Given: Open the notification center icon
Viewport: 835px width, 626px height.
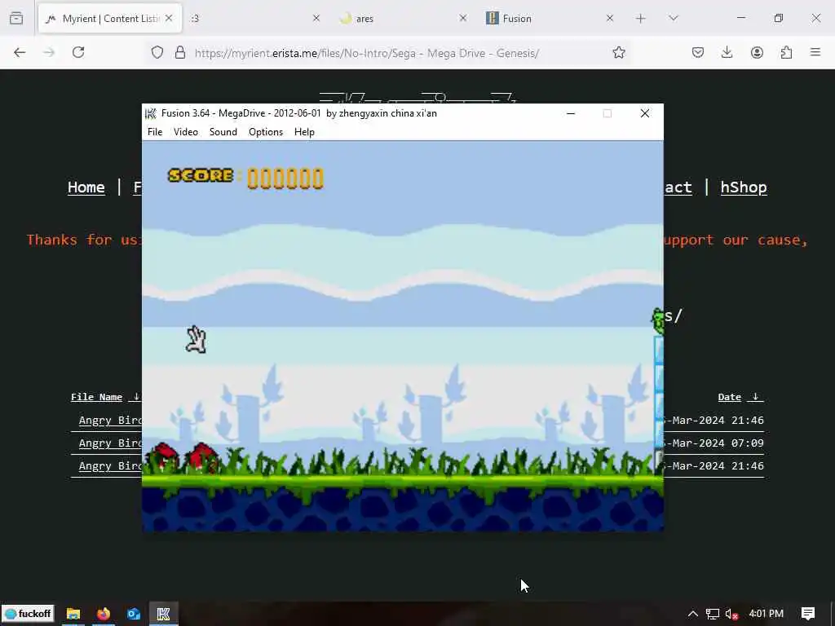Looking at the screenshot, I should click(x=808, y=614).
